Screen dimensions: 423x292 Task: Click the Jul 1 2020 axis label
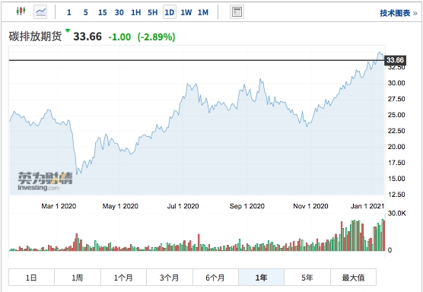point(183,206)
